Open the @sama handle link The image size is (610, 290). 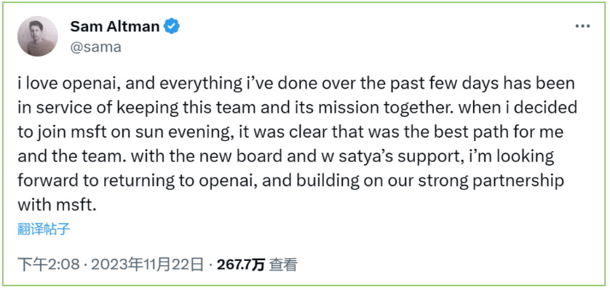[95, 47]
